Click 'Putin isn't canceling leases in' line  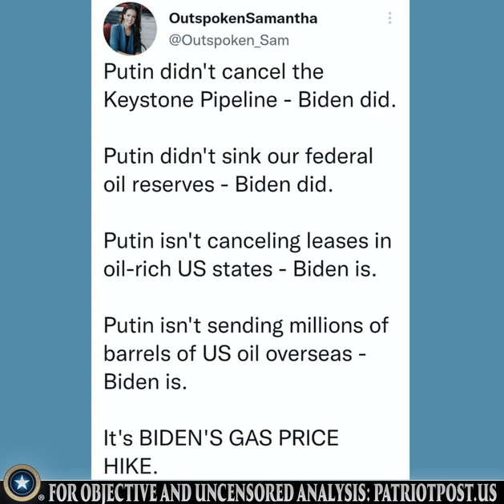point(248,240)
